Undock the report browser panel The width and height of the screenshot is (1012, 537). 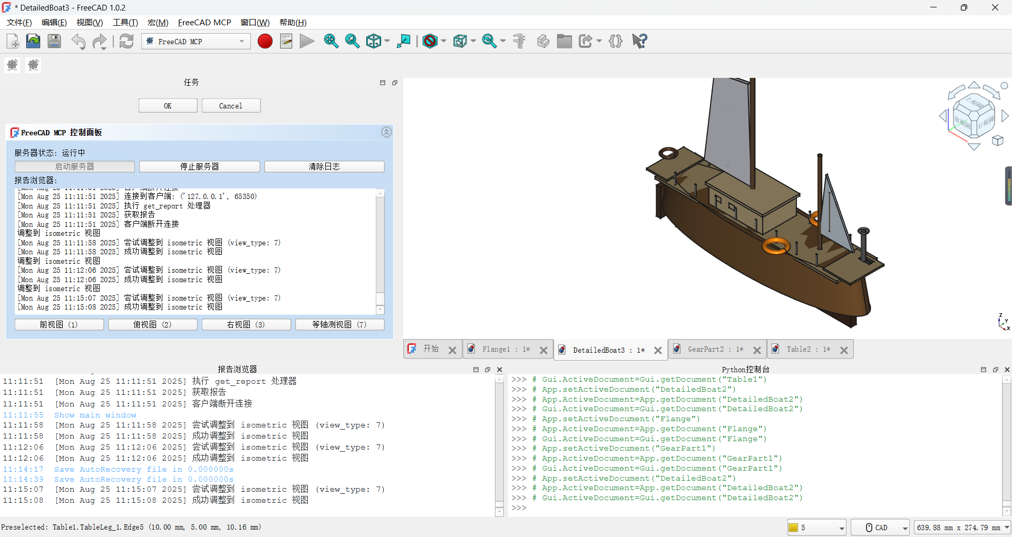488,370
